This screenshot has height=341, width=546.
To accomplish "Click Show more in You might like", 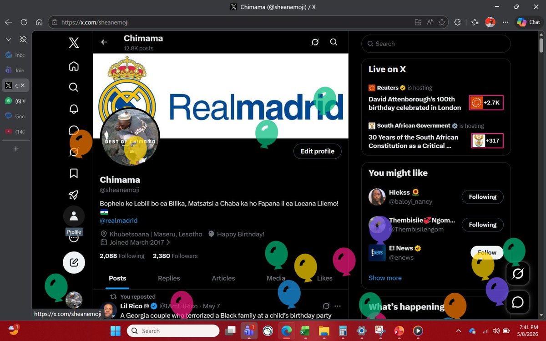I will [x=385, y=278].
